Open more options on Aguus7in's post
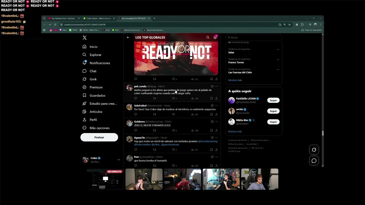This screenshot has height=205, width=365. (x=216, y=138)
